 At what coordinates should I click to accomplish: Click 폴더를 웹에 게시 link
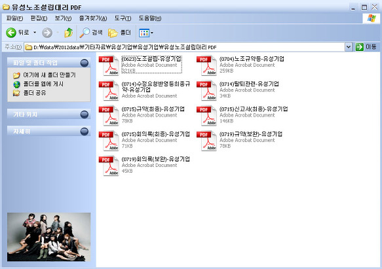[43, 84]
